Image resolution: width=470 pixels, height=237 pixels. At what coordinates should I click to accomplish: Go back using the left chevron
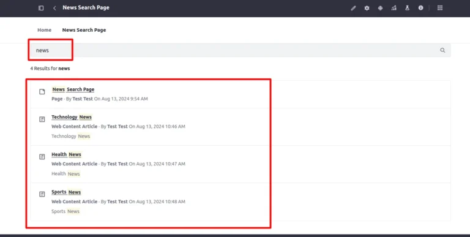click(x=54, y=8)
